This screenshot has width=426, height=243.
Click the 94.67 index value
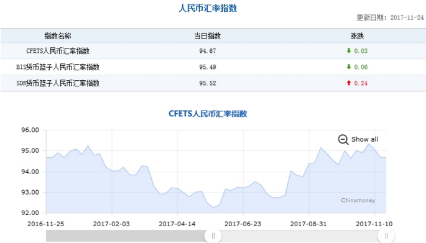(208, 51)
